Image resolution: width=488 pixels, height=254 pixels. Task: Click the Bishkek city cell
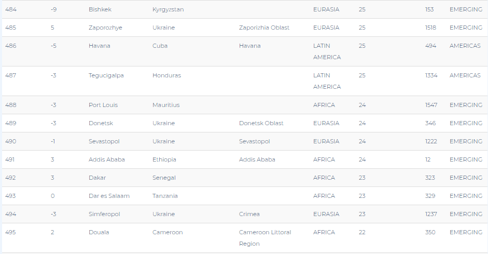pos(100,9)
